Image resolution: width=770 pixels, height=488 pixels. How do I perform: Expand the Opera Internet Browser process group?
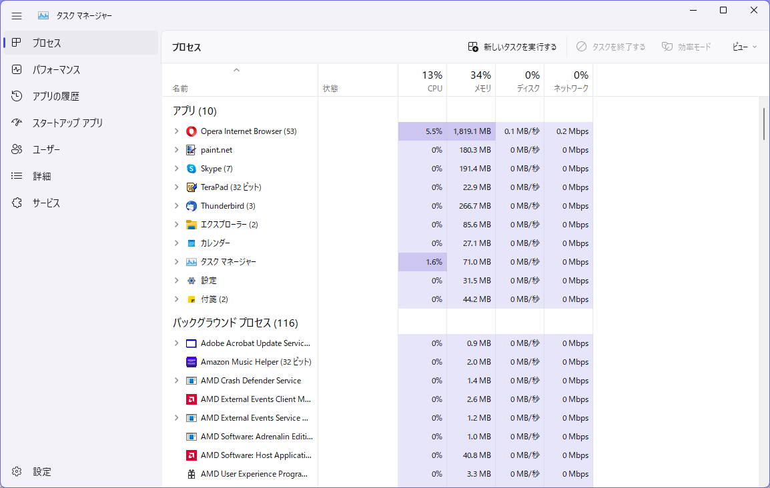coord(176,131)
